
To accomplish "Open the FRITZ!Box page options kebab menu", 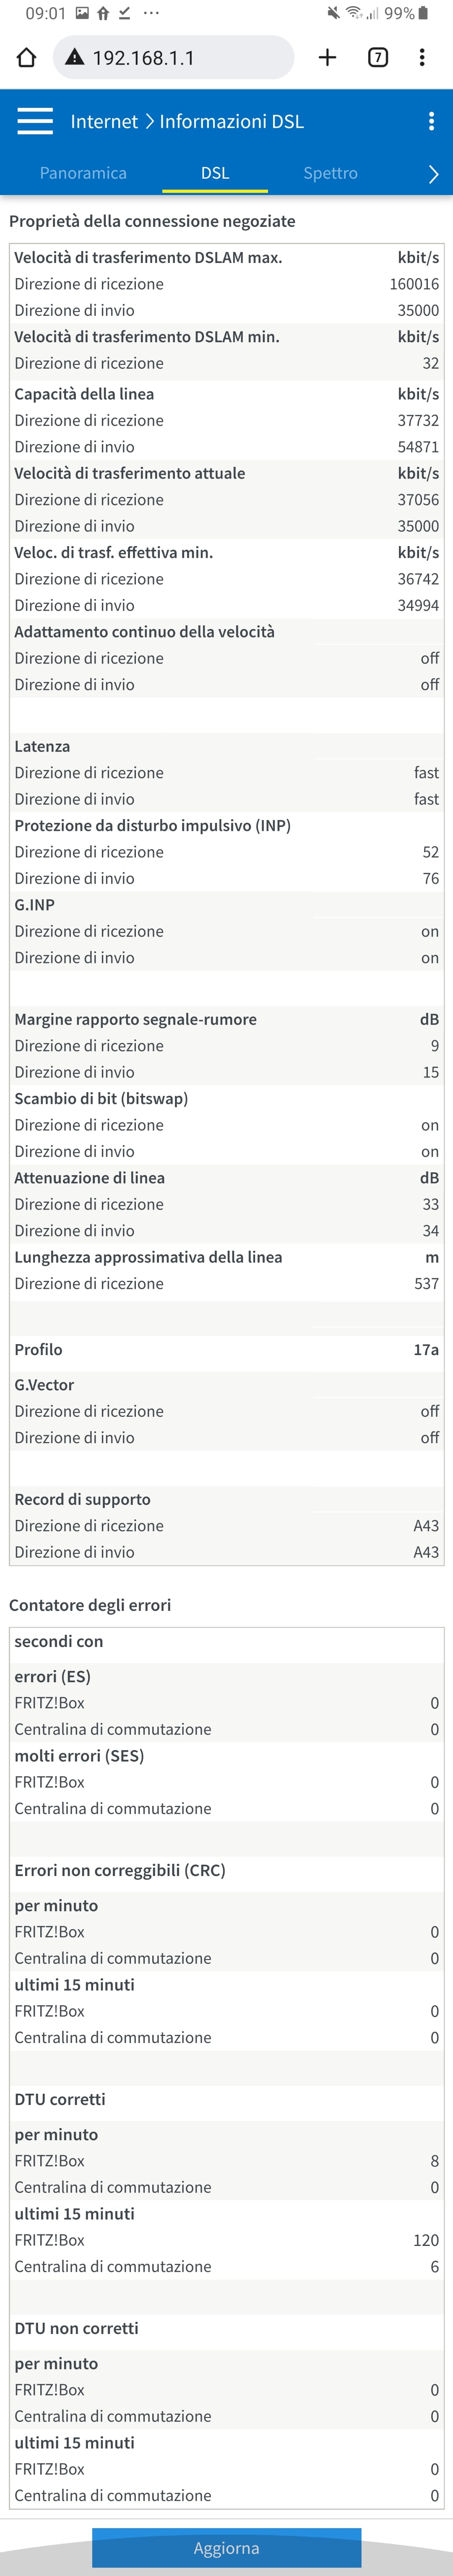I will [431, 121].
